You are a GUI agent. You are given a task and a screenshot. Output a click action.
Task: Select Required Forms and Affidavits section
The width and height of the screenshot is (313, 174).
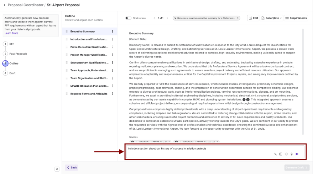[89, 94]
